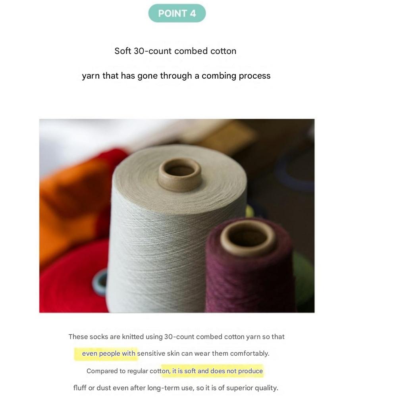Click the teal core of the red spool
Viewport: 397px width, 397px height.
(101, 281)
